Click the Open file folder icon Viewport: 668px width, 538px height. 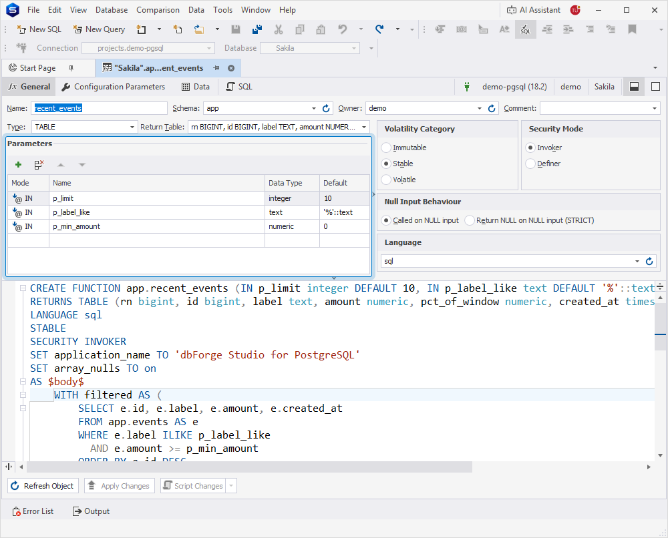click(x=199, y=29)
